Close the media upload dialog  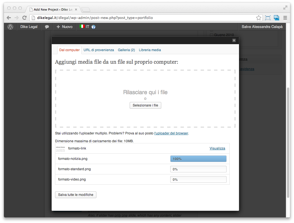point(234,40)
